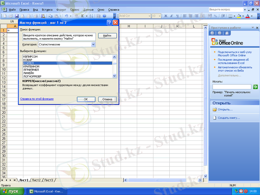Screen dimensions: 260x195
Task: Apply Currency style format
Action: point(210,16)
